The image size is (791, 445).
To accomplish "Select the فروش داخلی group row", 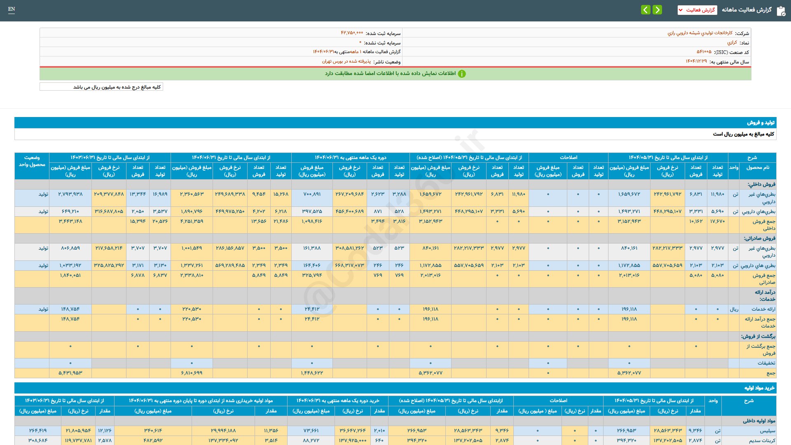I will coord(761,184).
